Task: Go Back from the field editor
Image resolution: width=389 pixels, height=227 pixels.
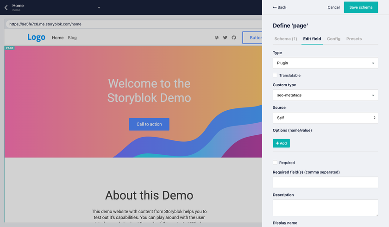Action: point(279,7)
